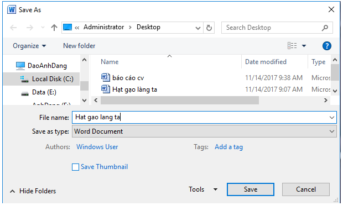343x206 pixels.
Task: Click the Cancel button
Action: (306, 189)
